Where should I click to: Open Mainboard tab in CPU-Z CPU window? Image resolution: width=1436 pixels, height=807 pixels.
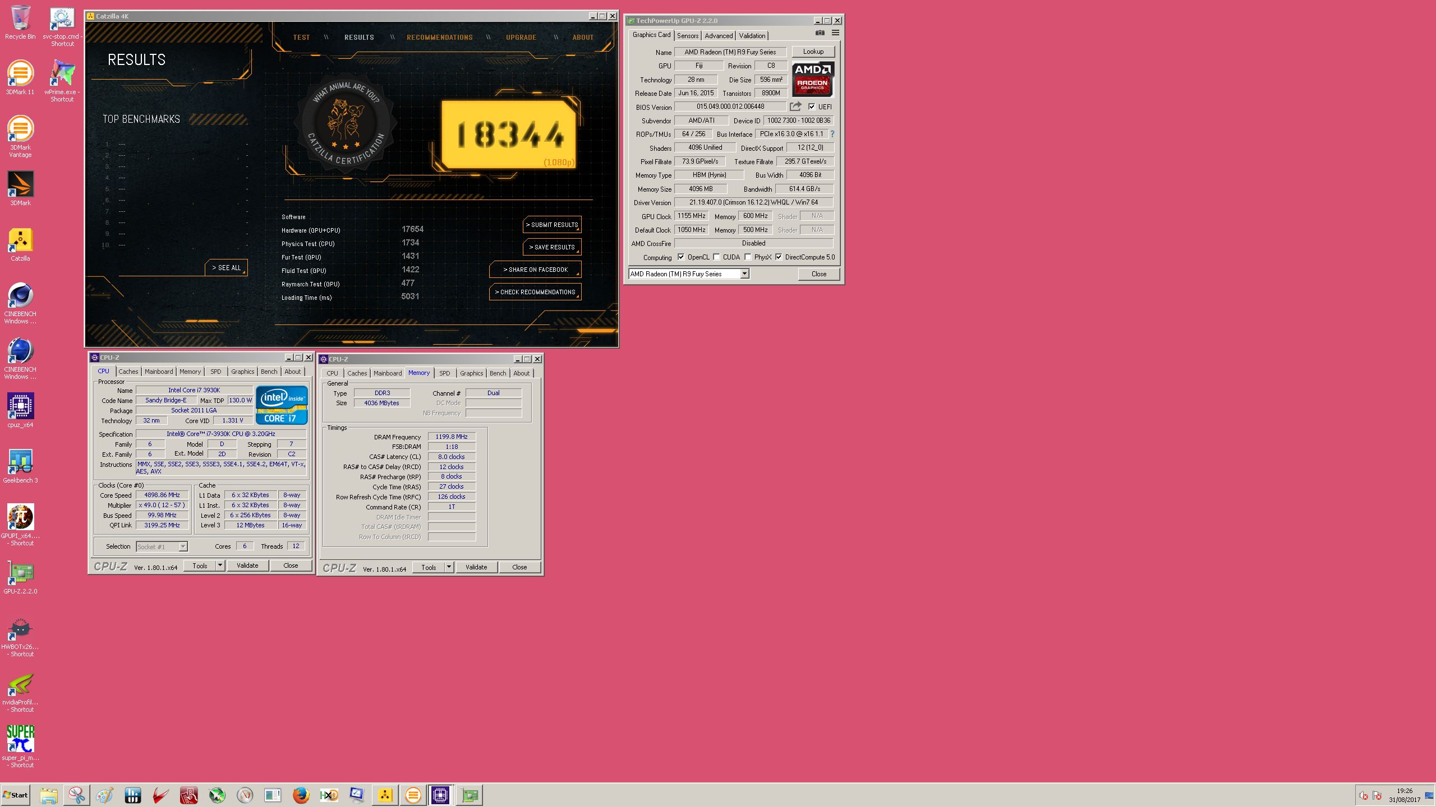[159, 372]
